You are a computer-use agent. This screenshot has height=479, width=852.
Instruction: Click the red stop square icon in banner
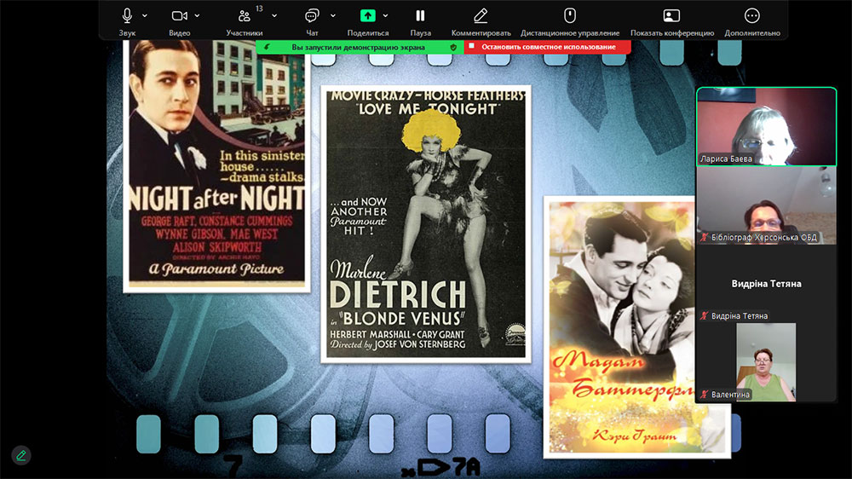click(472, 46)
